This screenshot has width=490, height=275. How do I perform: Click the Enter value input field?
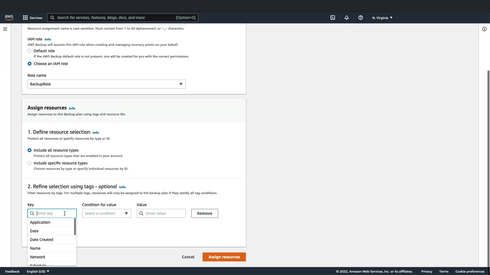[165, 213]
